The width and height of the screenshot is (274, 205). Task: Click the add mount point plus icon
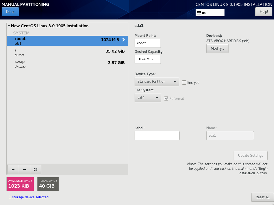pyautogui.click(x=13, y=169)
